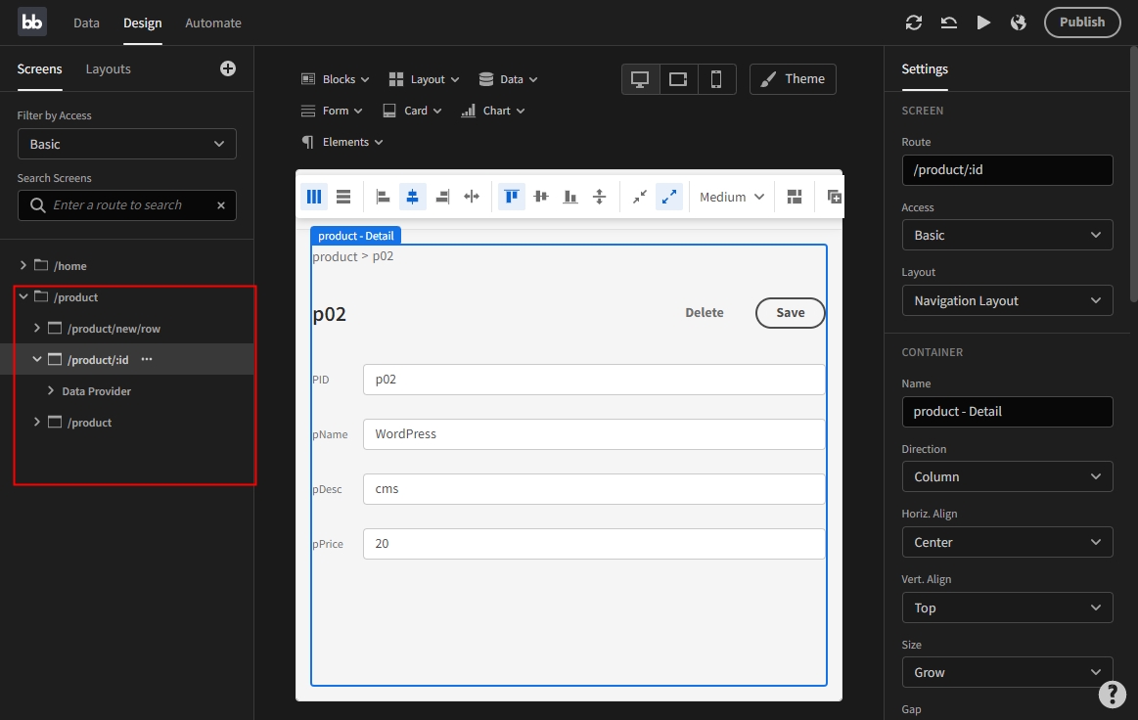Open the Automate tab
The height and width of the screenshot is (720, 1138).
[213, 22]
